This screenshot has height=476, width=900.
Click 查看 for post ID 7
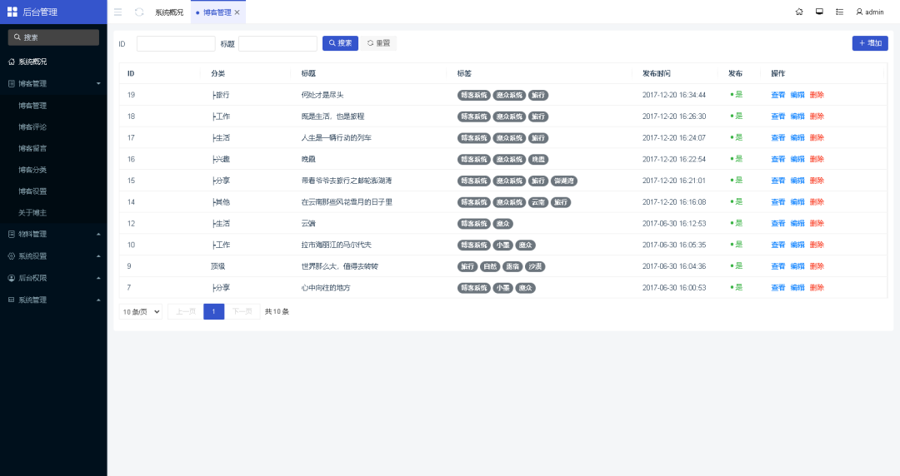(777, 288)
